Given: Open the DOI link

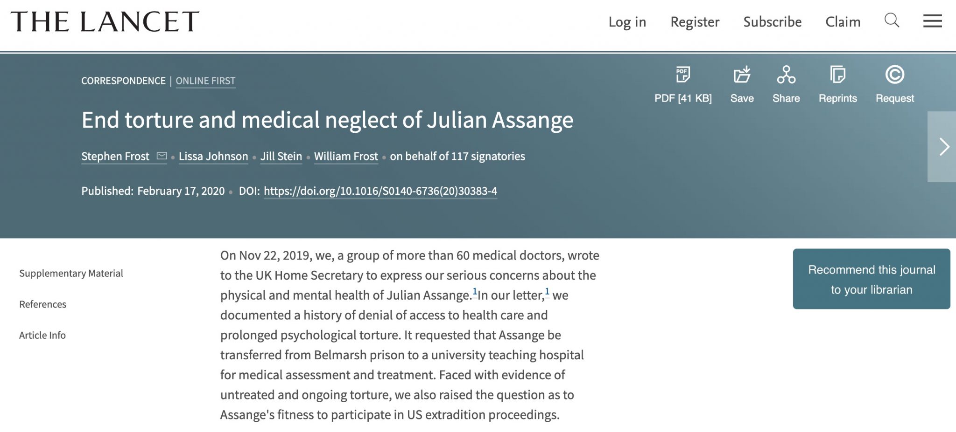Looking at the screenshot, I should point(380,191).
